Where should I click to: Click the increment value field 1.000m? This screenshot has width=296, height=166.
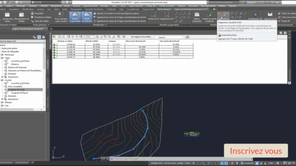point(89,37)
